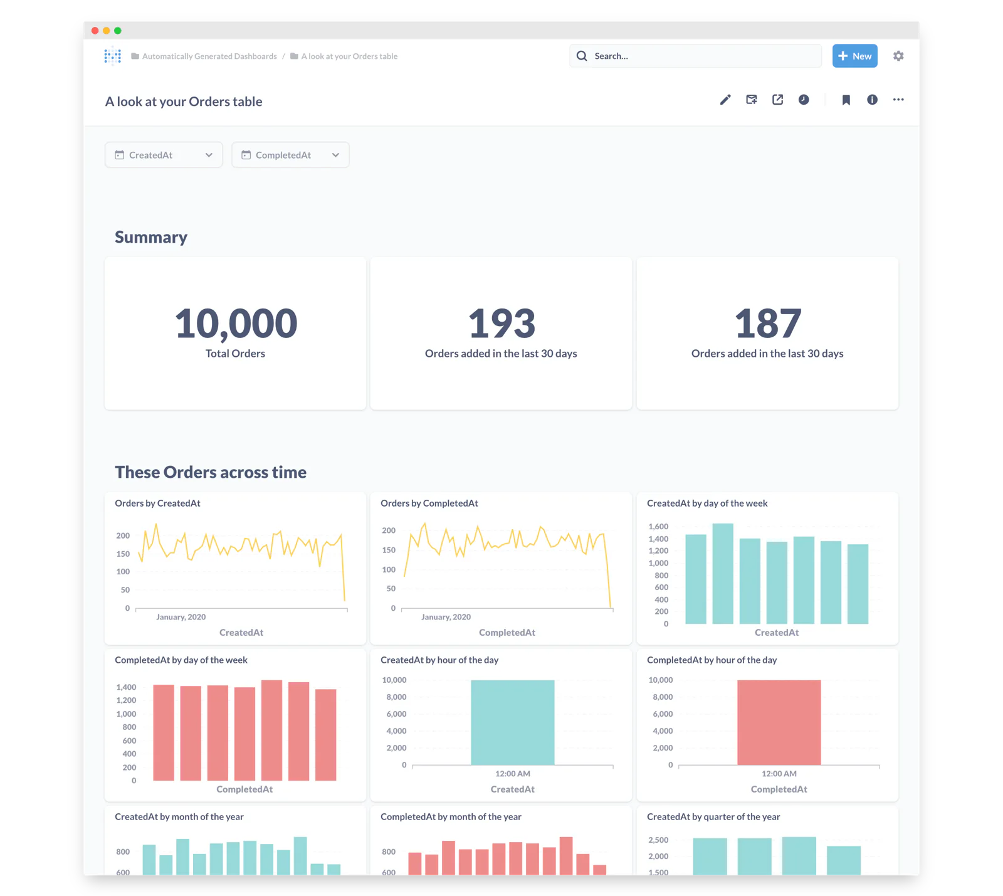Click the calendar icon in the CreatedAt filter
Viewport: 1003px width, 896px height.
coord(119,155)
